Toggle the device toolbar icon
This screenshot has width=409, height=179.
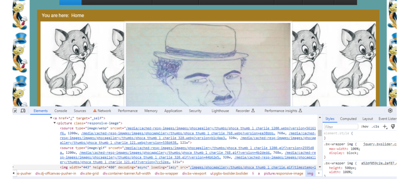tap(23, 111)
